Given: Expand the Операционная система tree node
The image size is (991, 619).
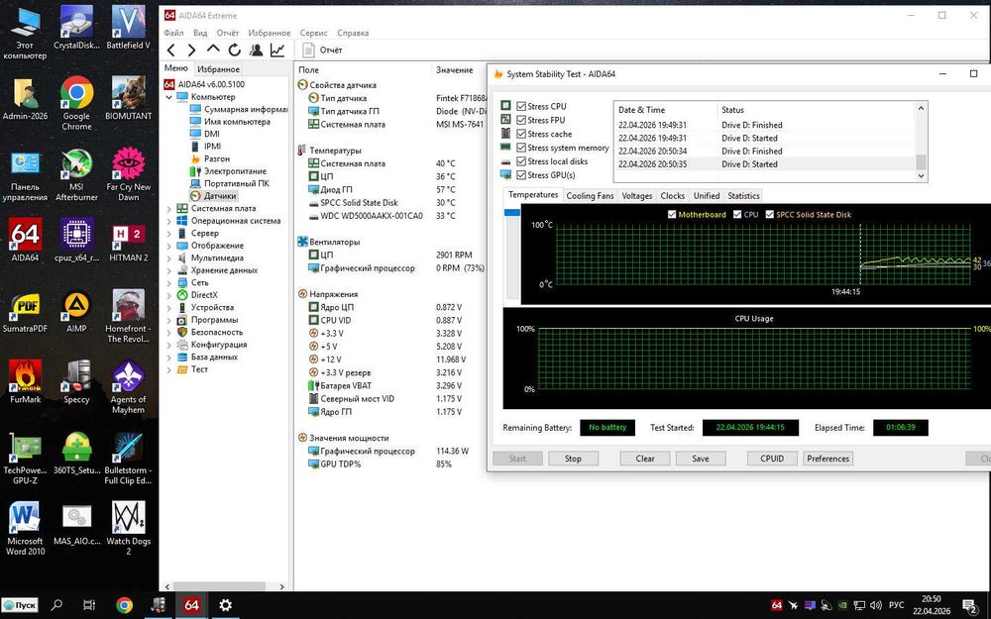Looking at the screenshot, I should [x=168, y=221].
